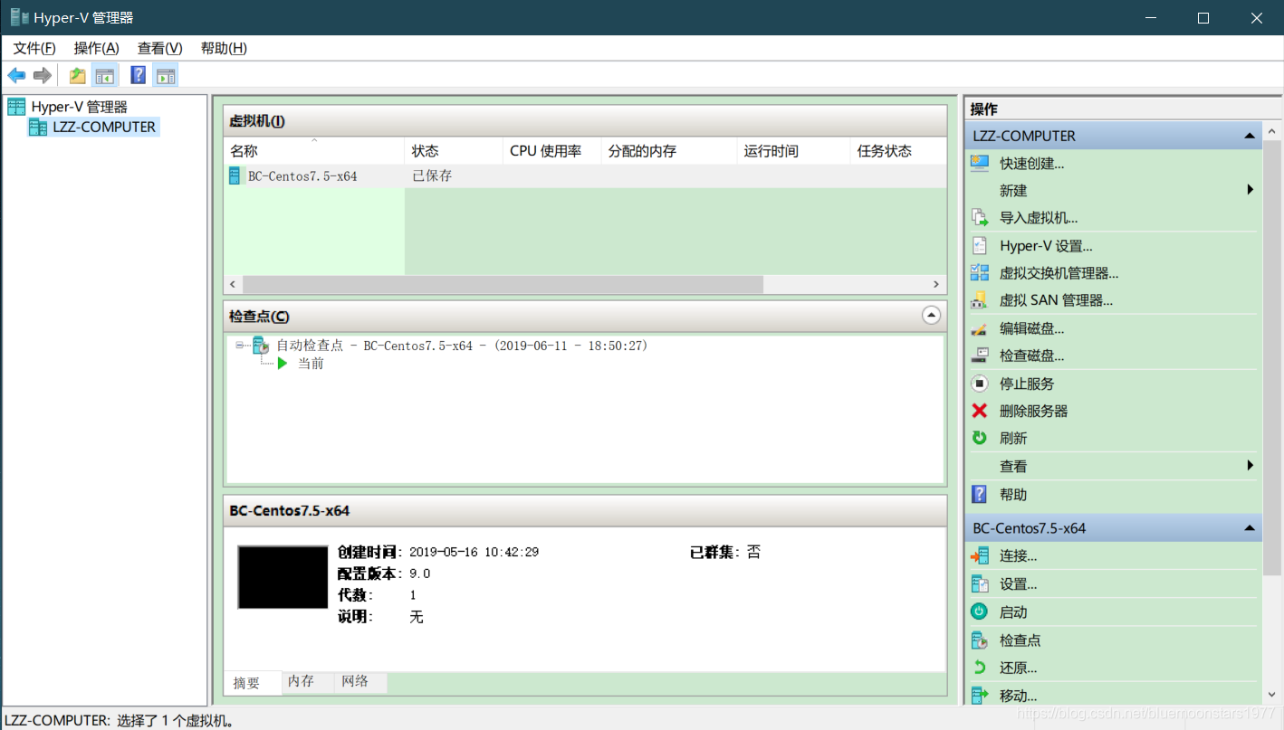Open the 帮助(H) menu
This screenshot has width=1284, height=730.
point(224,48)
